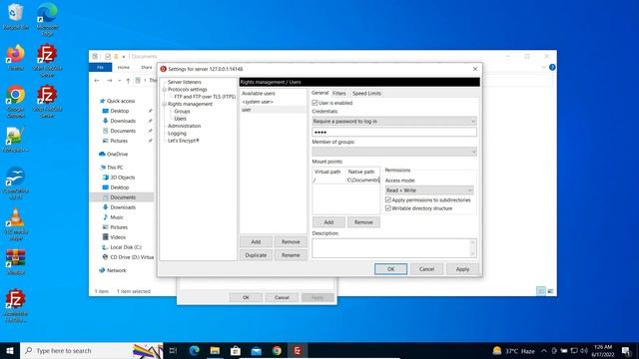Open the credentials dropdown requiring a password

pos(394,121)
